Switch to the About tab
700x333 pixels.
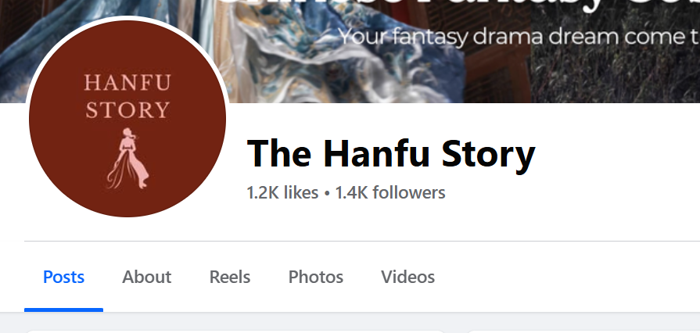pyautogui.click(x=146, y=277)
